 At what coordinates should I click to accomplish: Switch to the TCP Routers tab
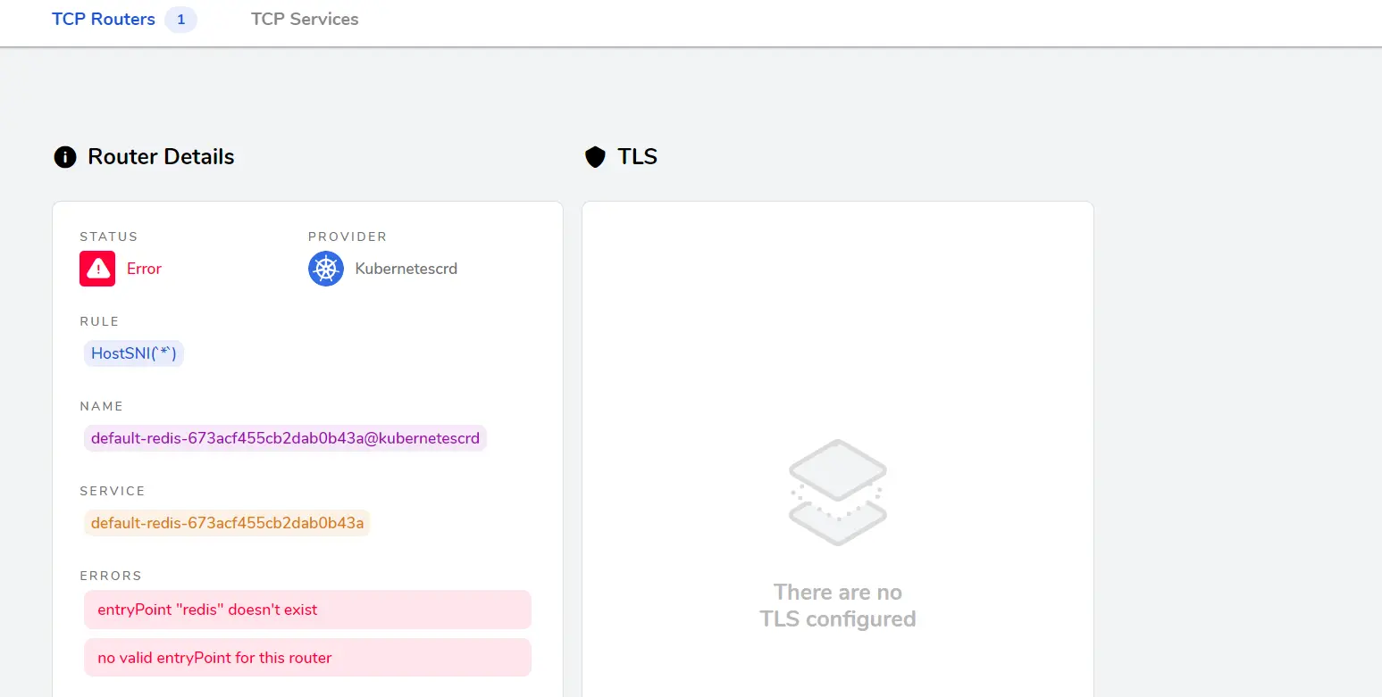pyautogui.click(x=104, y=19)
